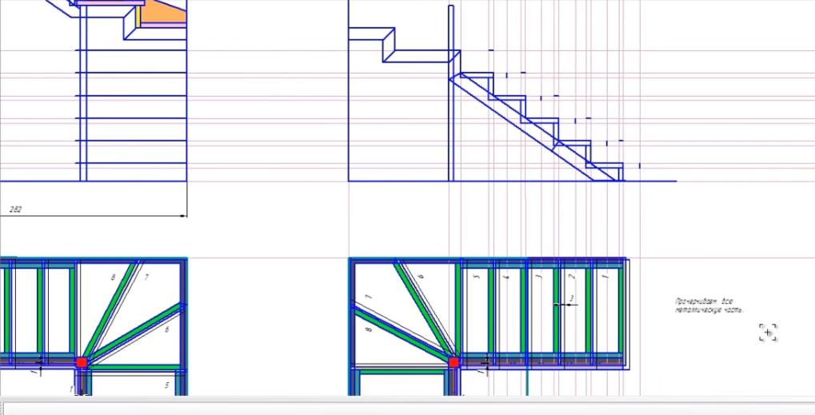Click tread number 7 in the left plan
Image resolution: width=815 pixels, height=415 pixels.
click(x=146, y=277)
